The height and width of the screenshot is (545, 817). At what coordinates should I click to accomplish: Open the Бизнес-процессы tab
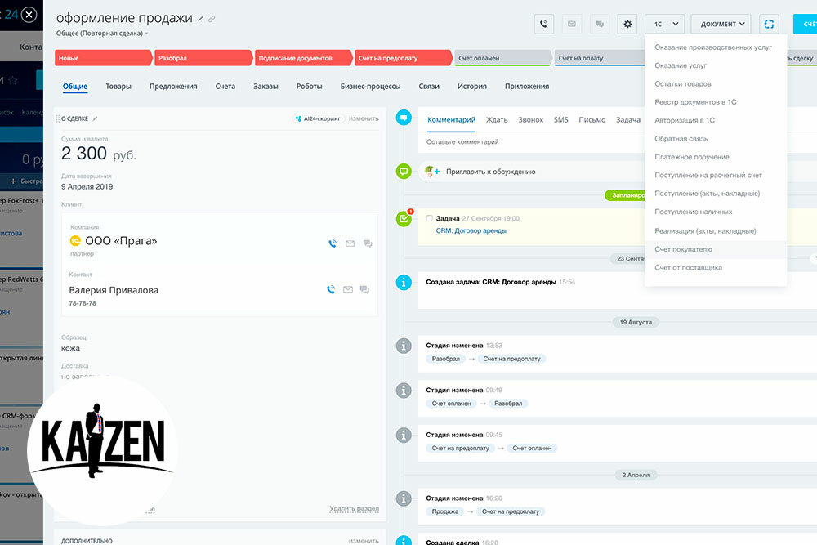370,87
